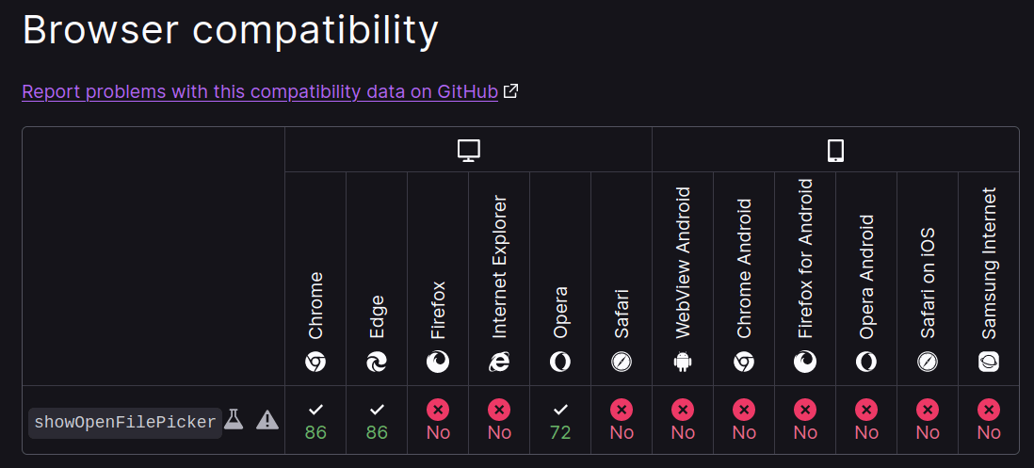This screenshot has width=1034, height=468.
Task: Click the external link icon beside GitHub
Action: pos(510,91)
